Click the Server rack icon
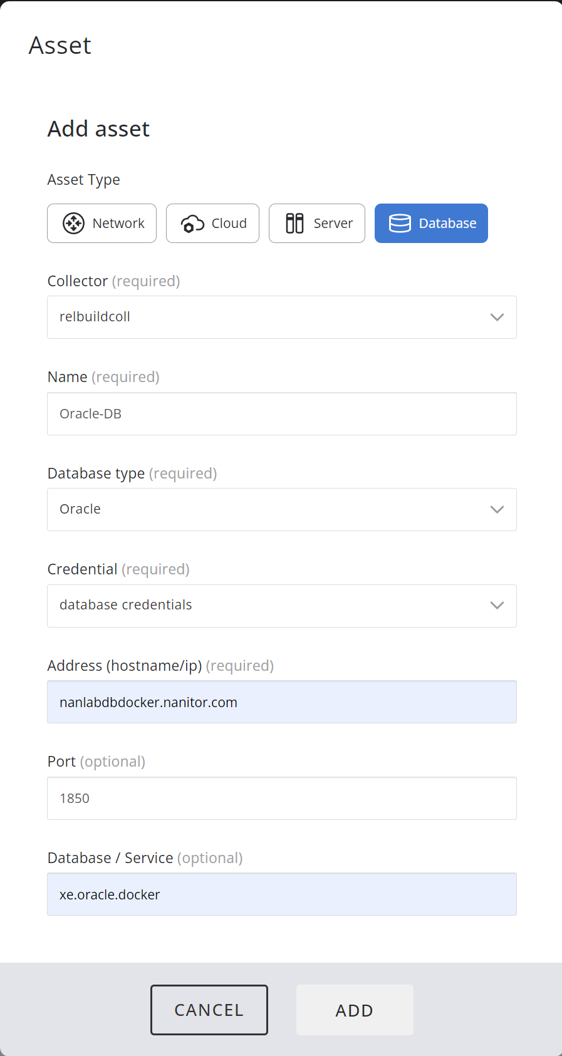This screenshot has height=1056, width=562. tap(294, 223)
